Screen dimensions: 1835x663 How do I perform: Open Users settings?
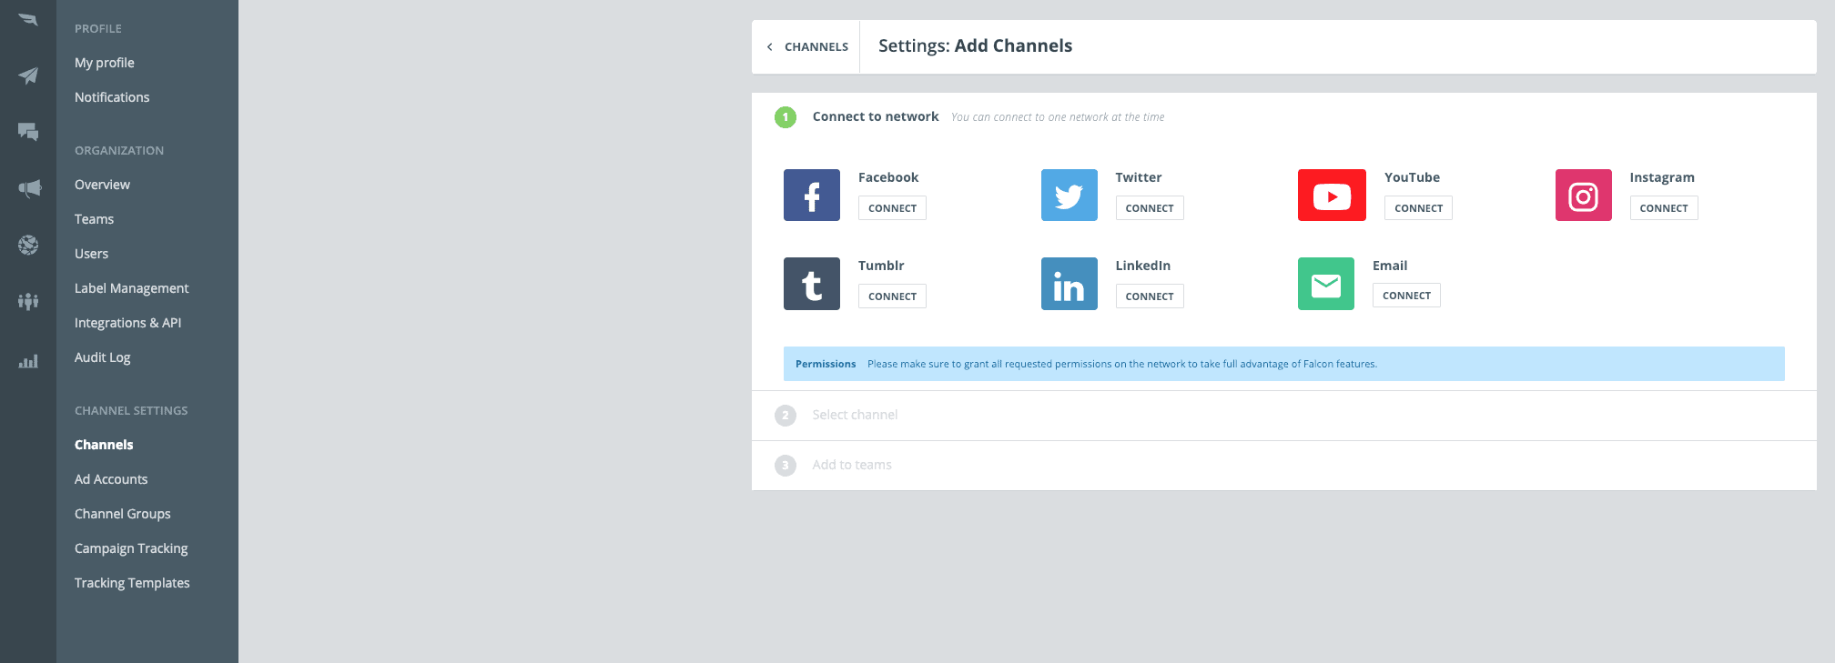tap(91, 254)
